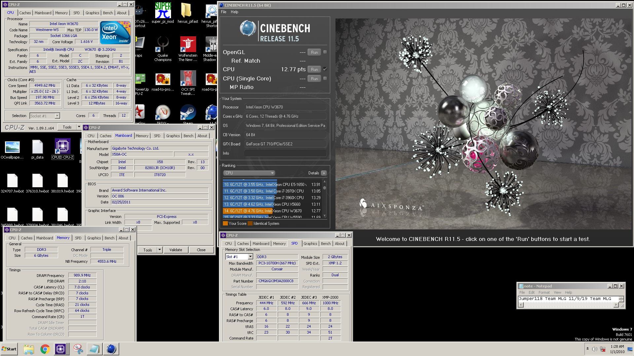Toggle the OpenGL test checkbox in Cinebench

[325, 52]
